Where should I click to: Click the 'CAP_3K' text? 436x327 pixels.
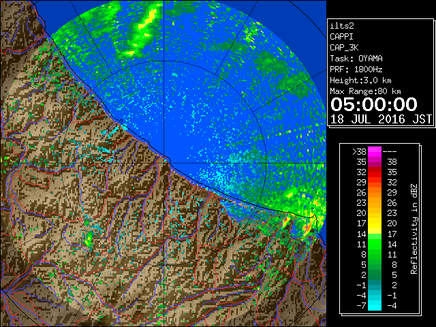(344, 48)
